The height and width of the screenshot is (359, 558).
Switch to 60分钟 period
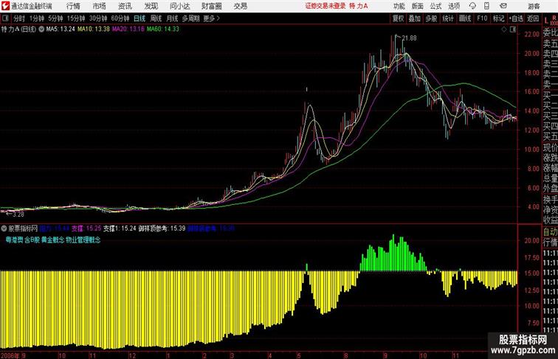[x=120, y=18]
